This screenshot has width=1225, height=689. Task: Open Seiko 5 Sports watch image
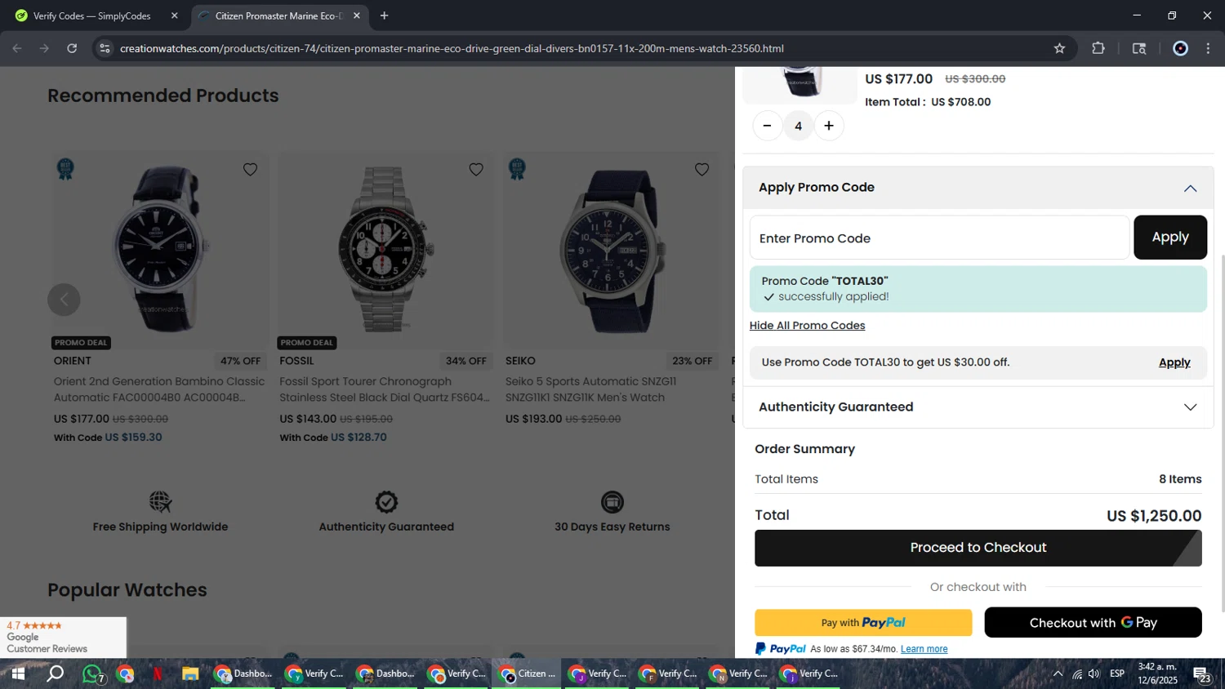[612, 249]
